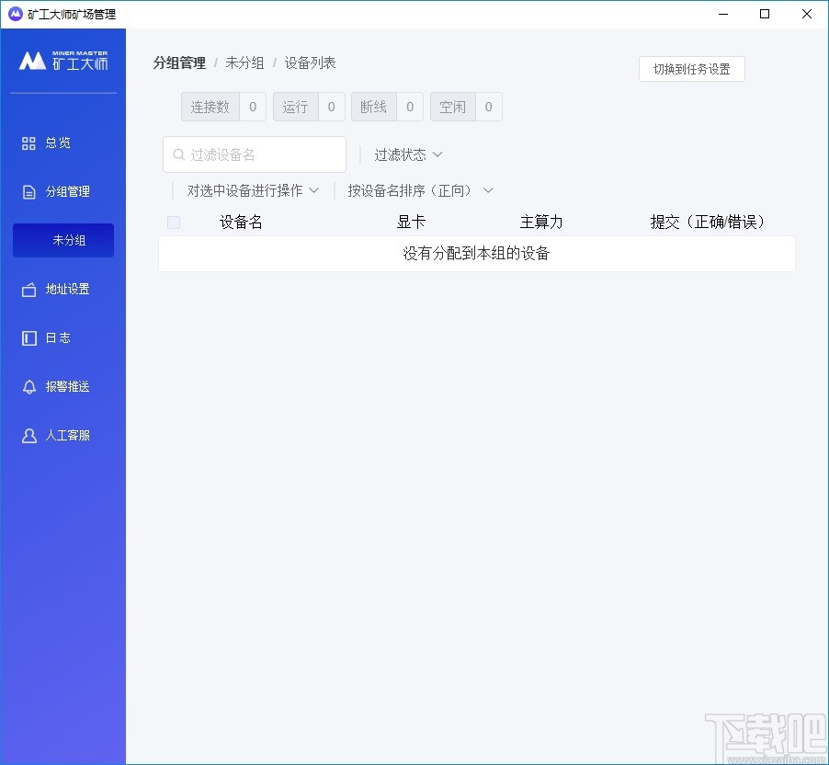The width and height of the screenshot is (829, 765).
Task: Expand the 过滤状态 status filter dropdown
Action: coord(406,154)
